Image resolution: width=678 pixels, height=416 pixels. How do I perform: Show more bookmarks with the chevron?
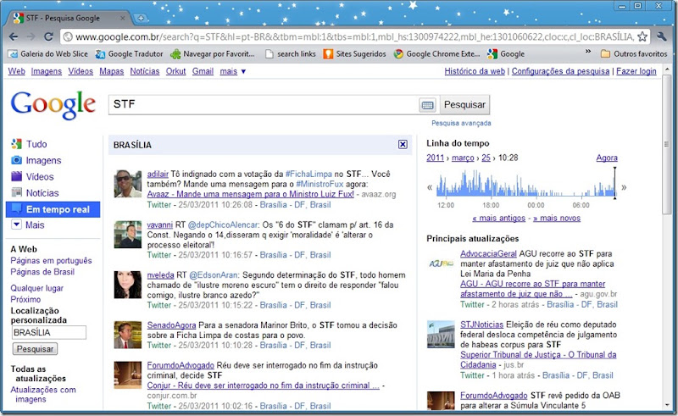(588, 52)
